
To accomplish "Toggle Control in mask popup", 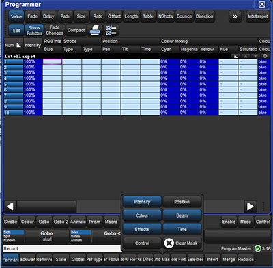I will click(x=142, y=243).
